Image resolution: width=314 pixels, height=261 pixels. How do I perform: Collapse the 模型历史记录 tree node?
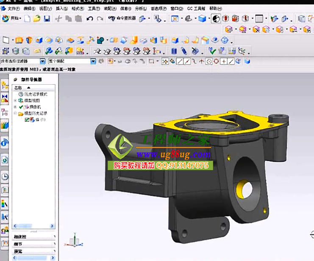pyautogui.click(x=15, y=114)
